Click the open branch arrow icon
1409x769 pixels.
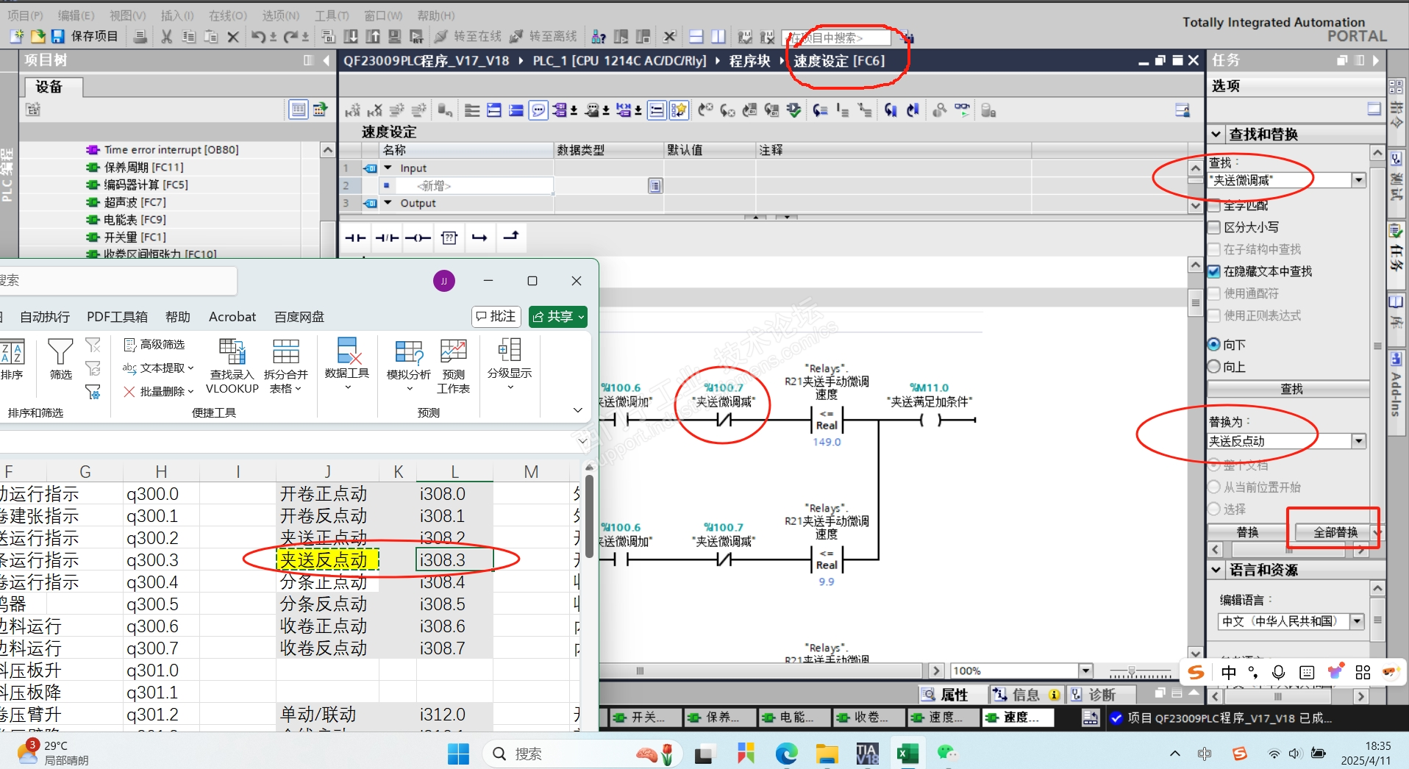pyautogui.click(x=479, y=237)
